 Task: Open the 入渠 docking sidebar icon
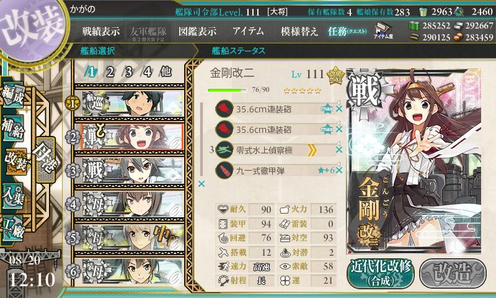[14, 196]
